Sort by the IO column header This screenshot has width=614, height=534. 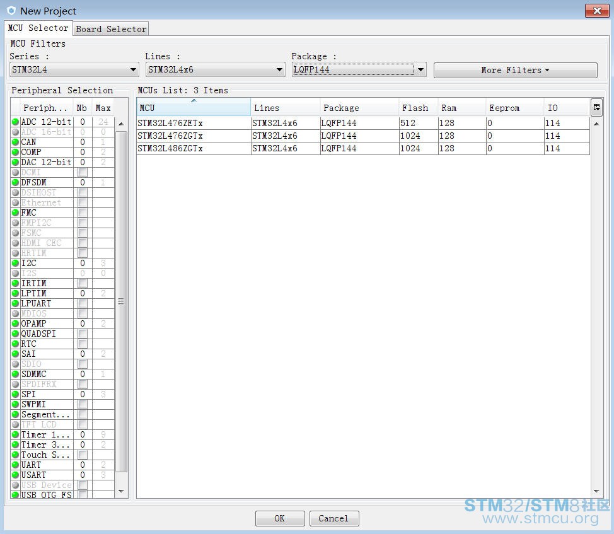(567, 108)
